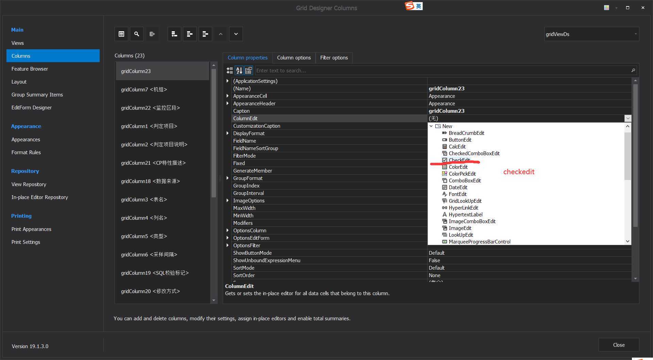This screenshot has width=653, height=360.
Task: Sort properties alphabetically
Action: tap(239, 70)
